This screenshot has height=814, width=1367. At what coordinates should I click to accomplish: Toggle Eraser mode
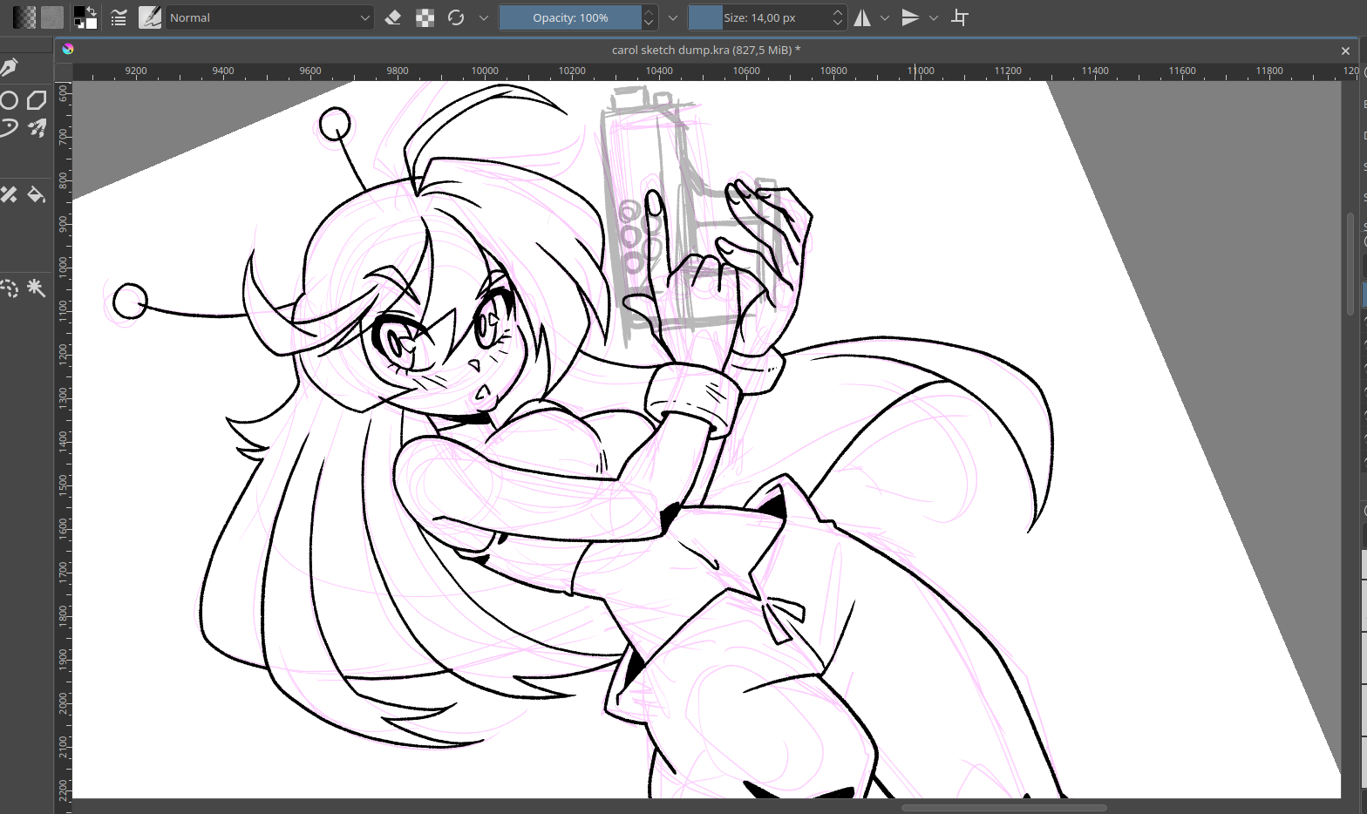pos(393,17)
